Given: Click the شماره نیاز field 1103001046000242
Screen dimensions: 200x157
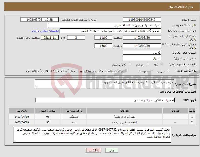Looking at the screenshot, I should (x=142, y=20).
